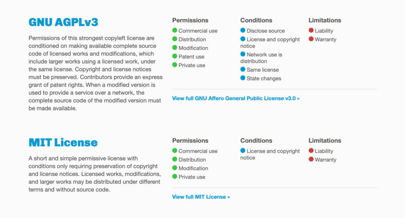
Task: Click the Commercial use permission under MIT License
Action: click(x=198, y=151)
